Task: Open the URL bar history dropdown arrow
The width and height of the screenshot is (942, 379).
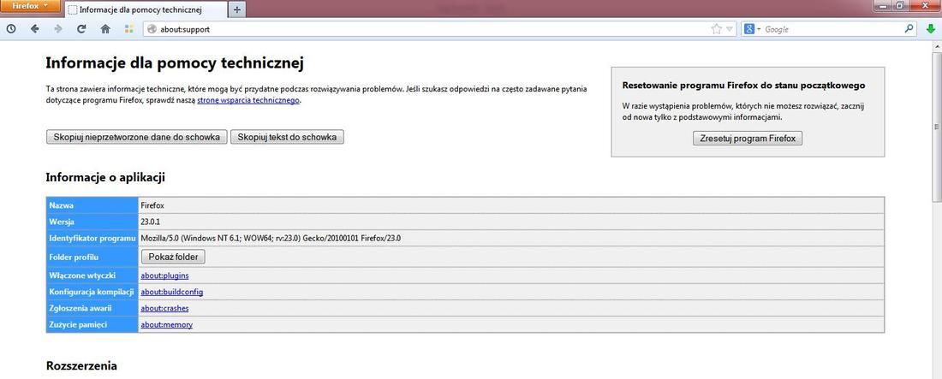Action: (x=730, y=29)
